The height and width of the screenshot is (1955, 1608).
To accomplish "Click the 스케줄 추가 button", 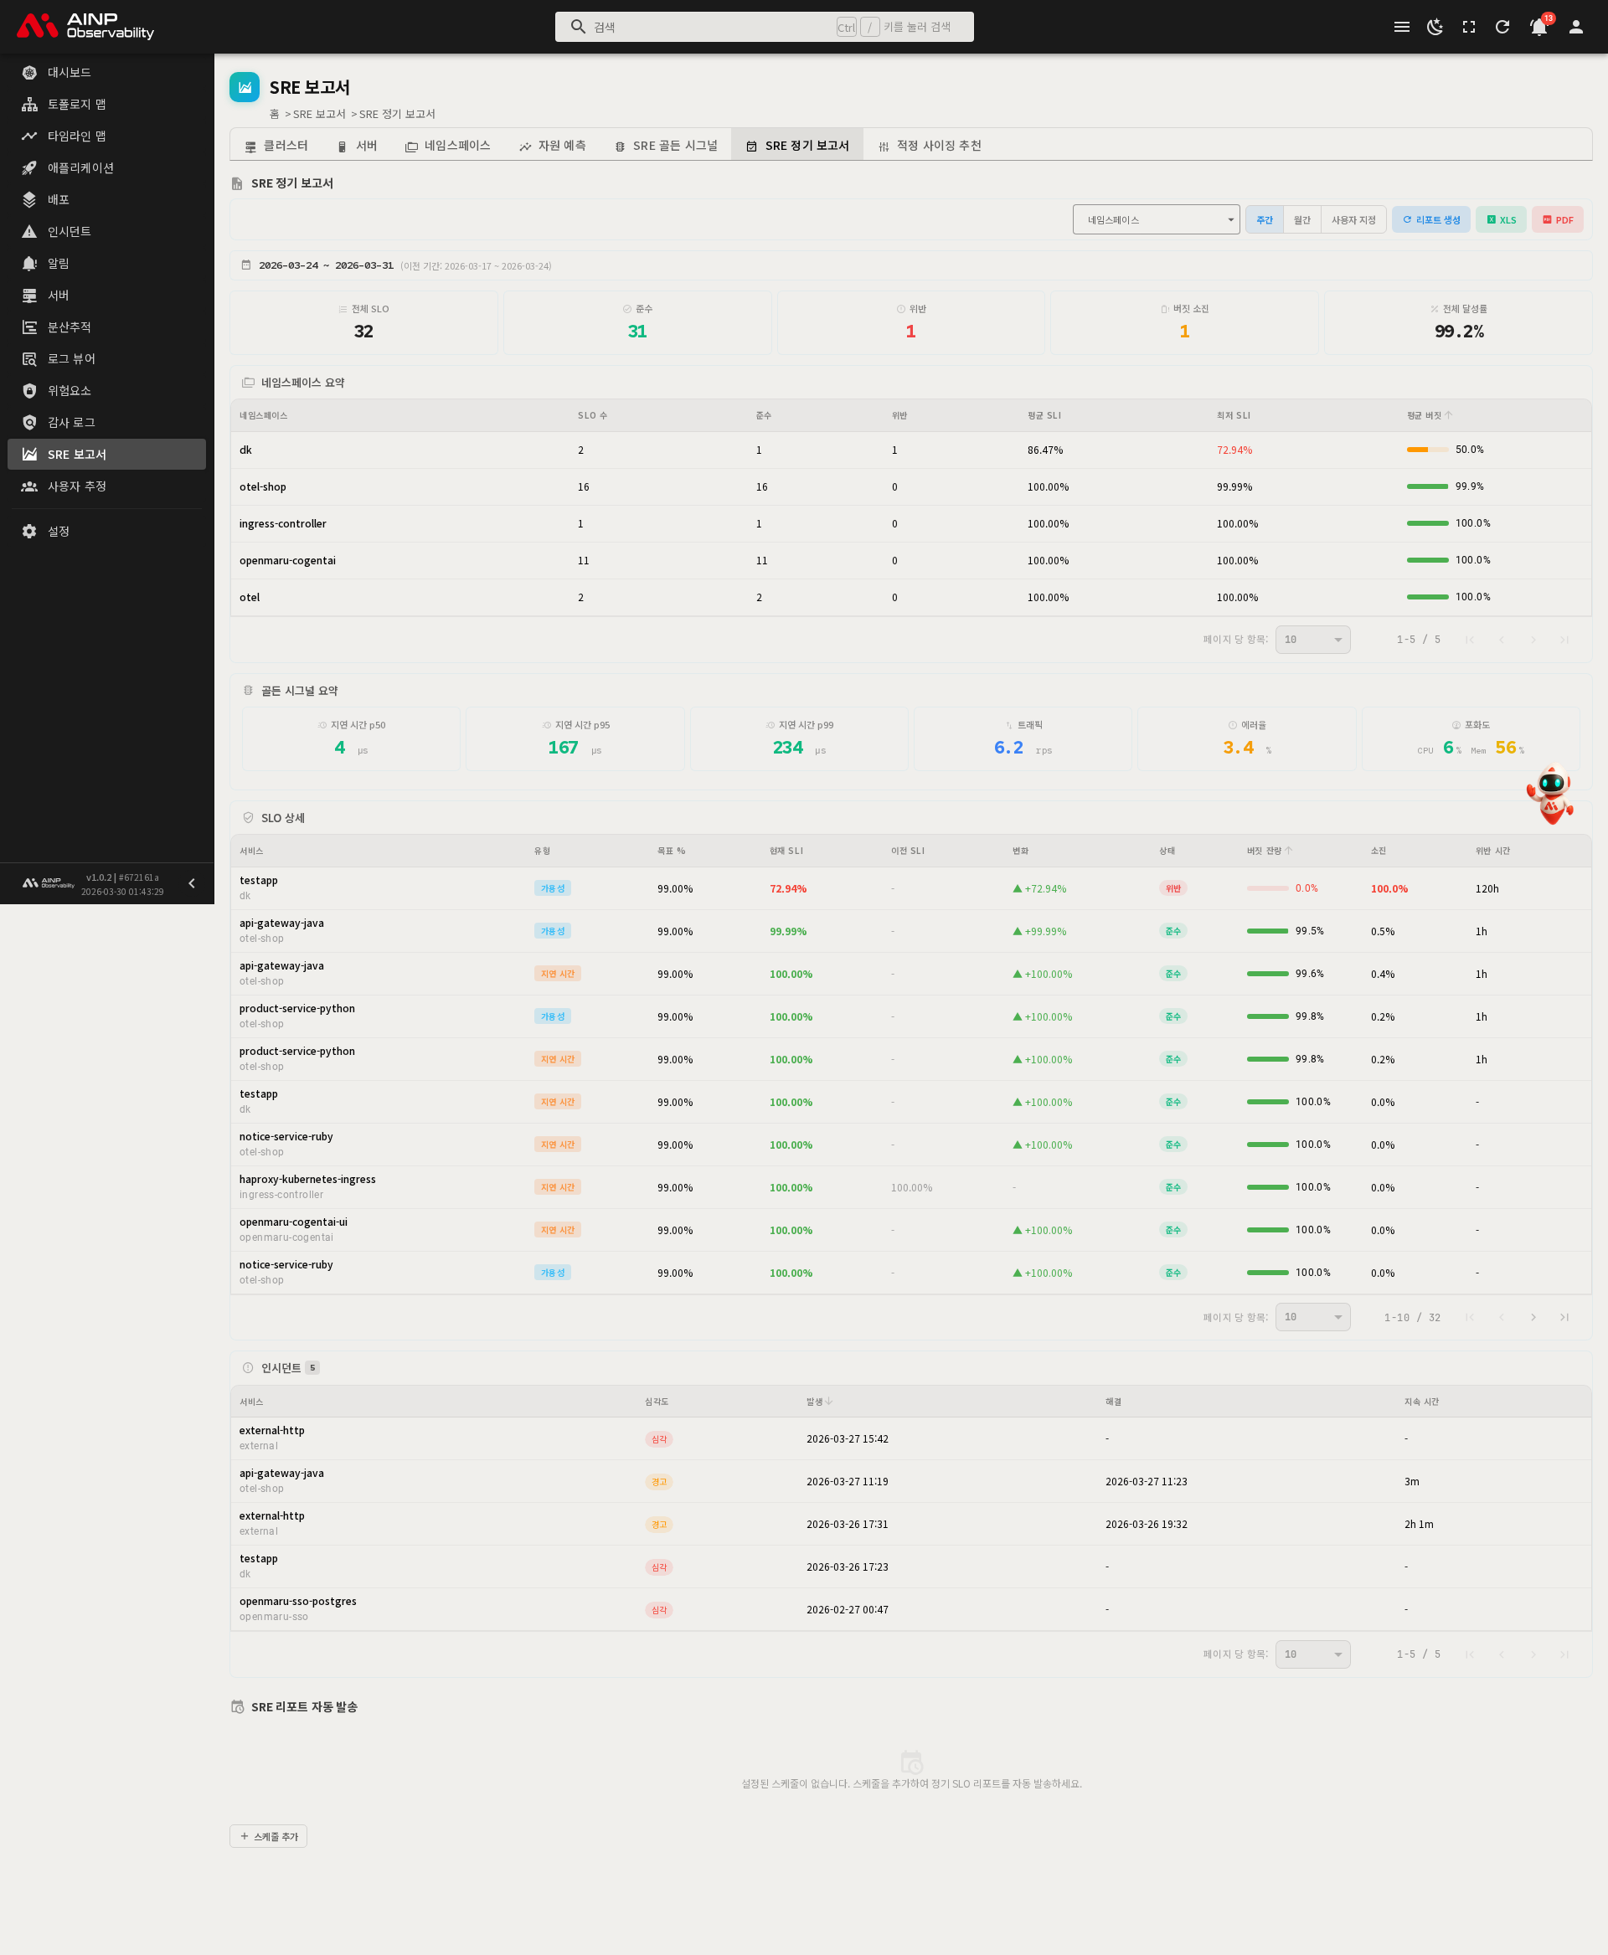I will (269, 1836).
